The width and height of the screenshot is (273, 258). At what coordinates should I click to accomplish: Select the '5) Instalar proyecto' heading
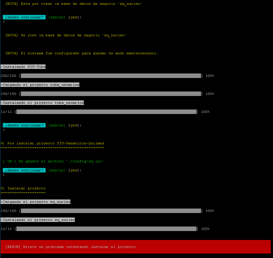[23, 188]
